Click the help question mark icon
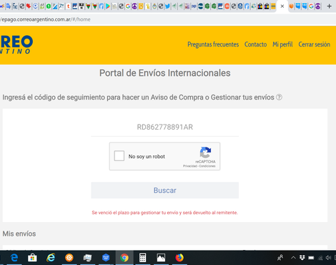 (279, 97)
